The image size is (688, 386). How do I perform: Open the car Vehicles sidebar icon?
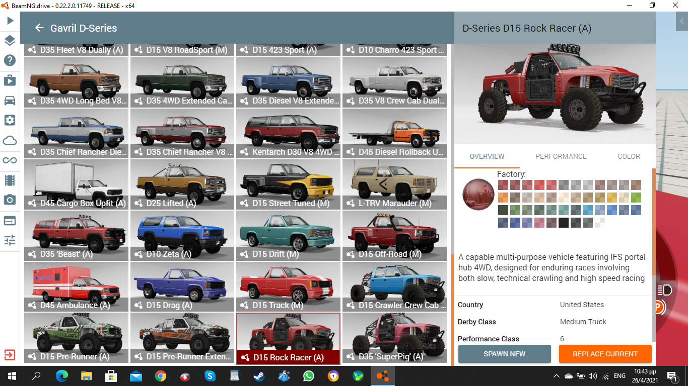coord(10,101)
